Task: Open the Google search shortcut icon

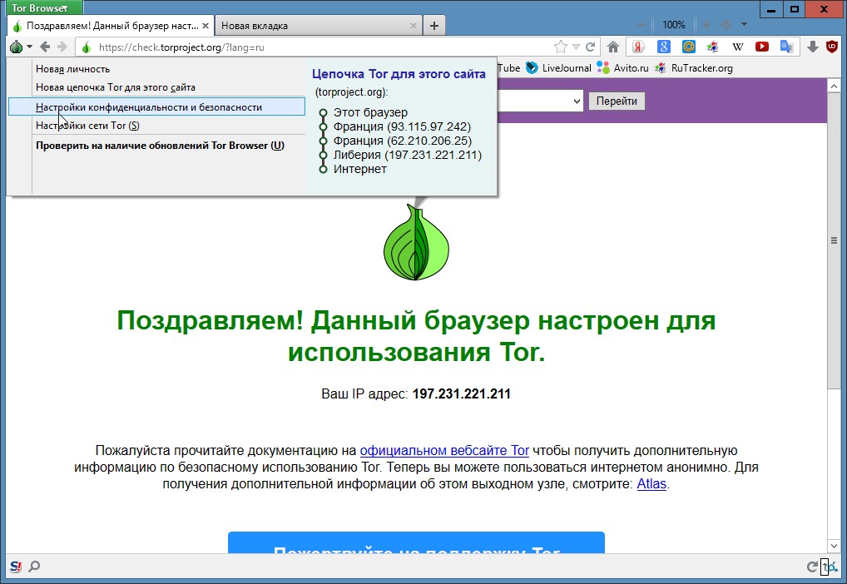Action: tap(663, 47)
